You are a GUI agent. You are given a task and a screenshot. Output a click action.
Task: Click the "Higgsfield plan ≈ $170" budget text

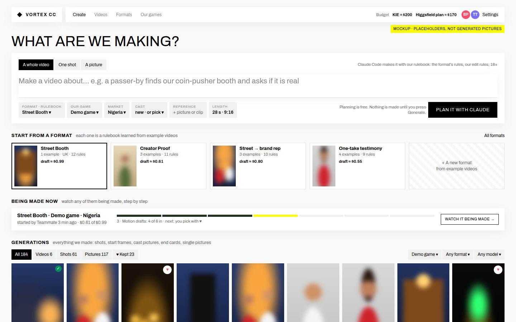click(436, 15)
